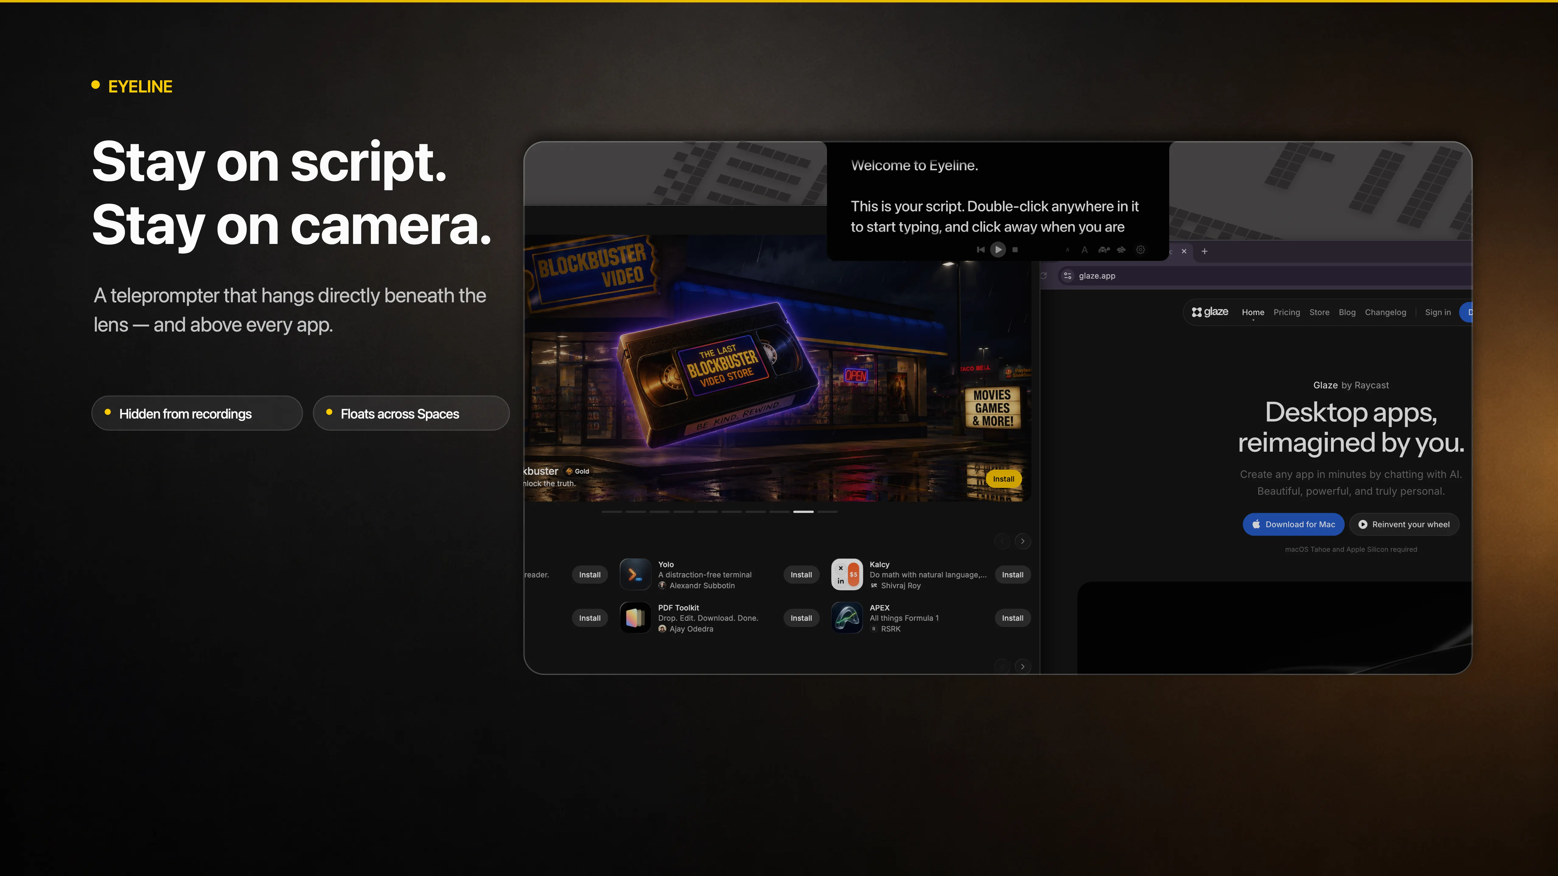Click the yellow Install button on Blockbuster banner
The width and height of the screenshot is (1558, 876).
click(x=1004, y=479)
